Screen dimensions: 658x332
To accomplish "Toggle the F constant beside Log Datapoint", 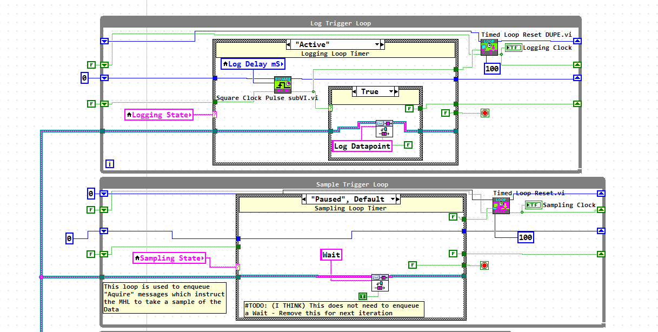I will [409, 144].
